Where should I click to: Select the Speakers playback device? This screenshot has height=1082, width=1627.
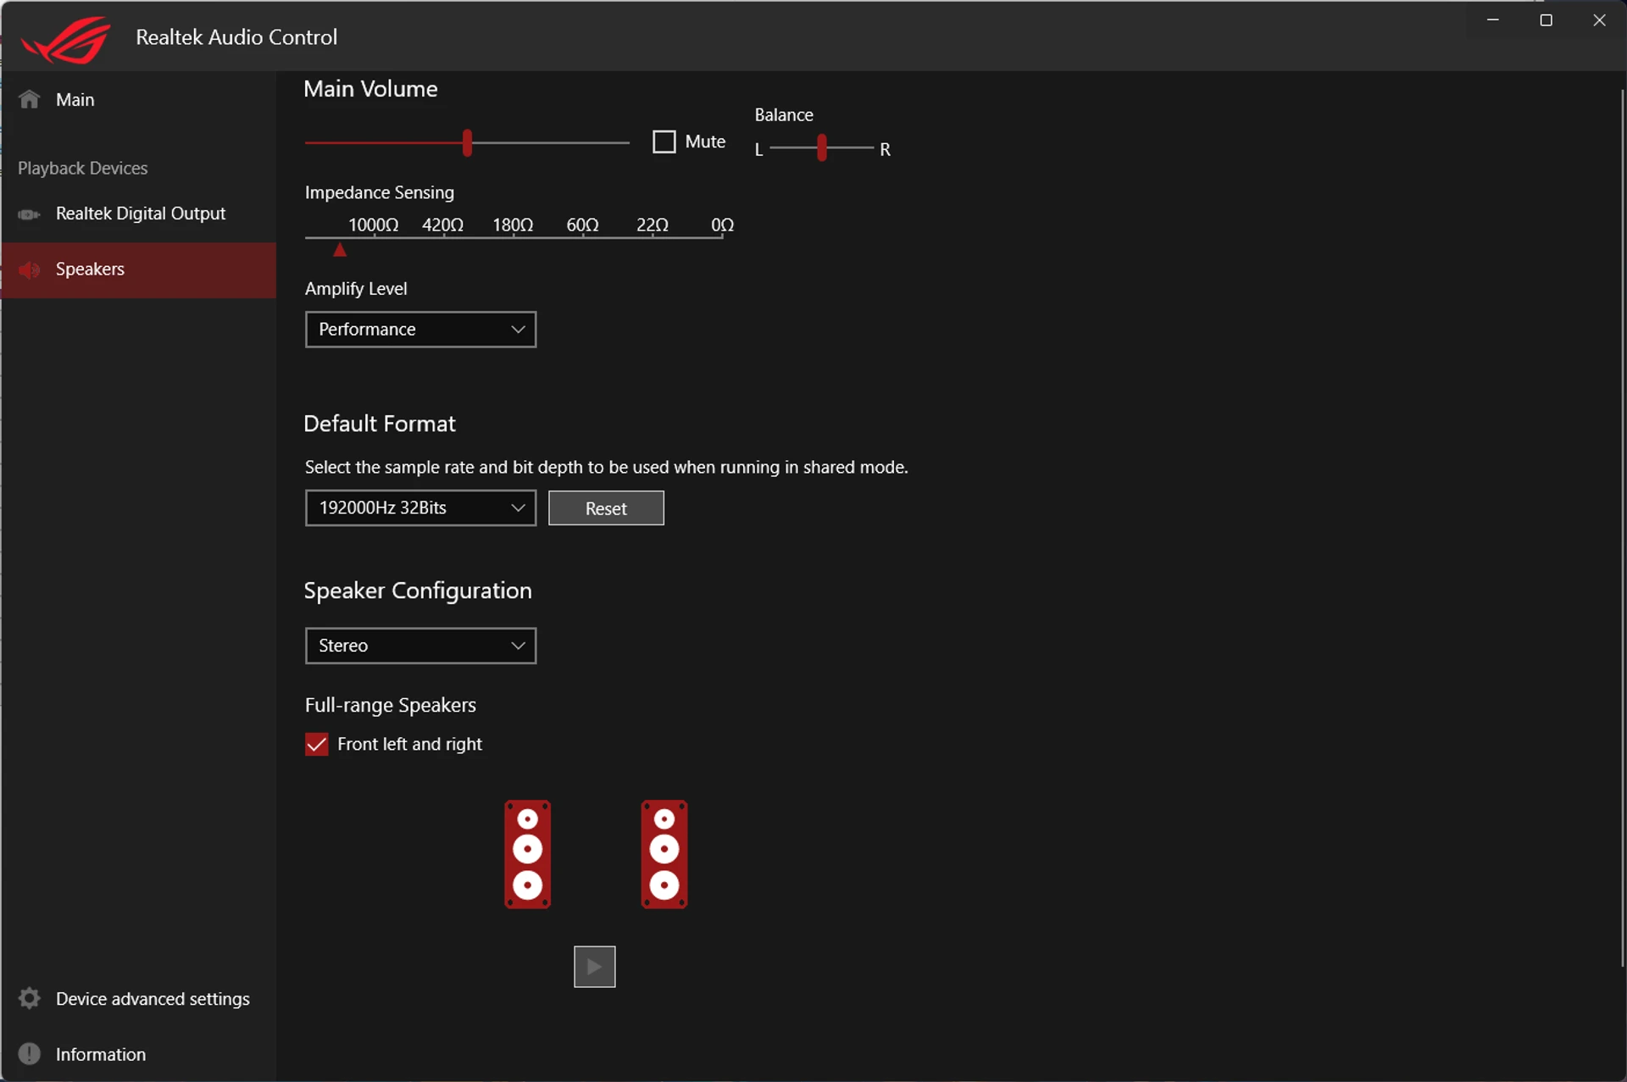(138, 269)
